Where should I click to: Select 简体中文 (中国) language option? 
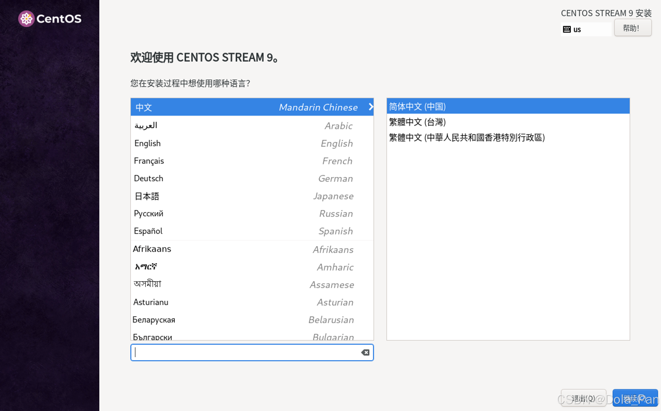tap(507, 107)
